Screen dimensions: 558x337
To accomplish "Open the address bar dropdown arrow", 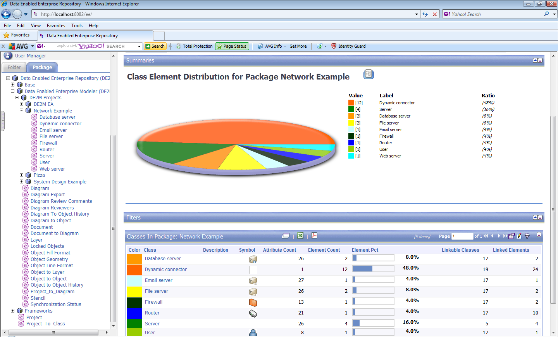I will pyautogui.click(x=417, y=14).
